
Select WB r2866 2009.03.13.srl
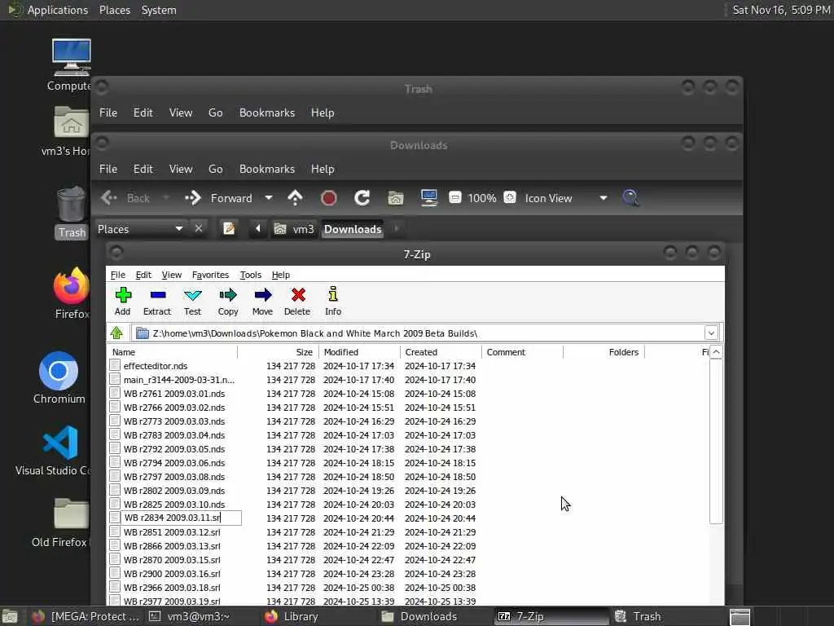point(172,546)
